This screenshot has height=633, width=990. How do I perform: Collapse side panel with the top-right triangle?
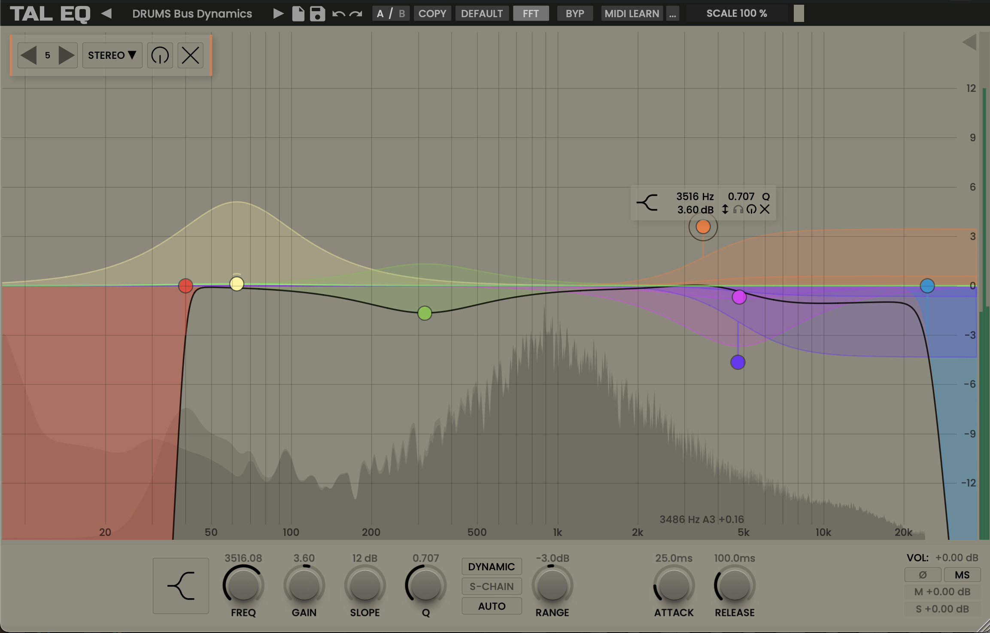click(x=969, y=42)
